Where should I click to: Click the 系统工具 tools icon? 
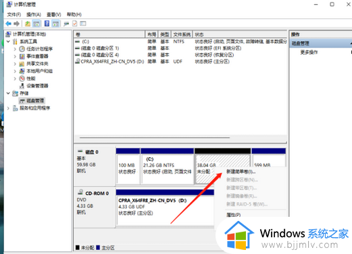[16, 41]
